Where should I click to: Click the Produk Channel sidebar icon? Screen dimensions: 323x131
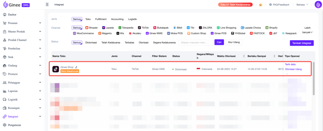click(5, 40)
